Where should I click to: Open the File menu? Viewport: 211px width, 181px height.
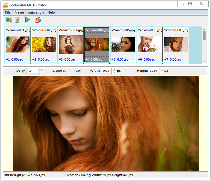point(8,12)
